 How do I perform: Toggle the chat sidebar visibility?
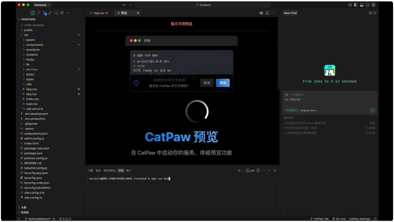pyautogui.click(x=368, y=5)
